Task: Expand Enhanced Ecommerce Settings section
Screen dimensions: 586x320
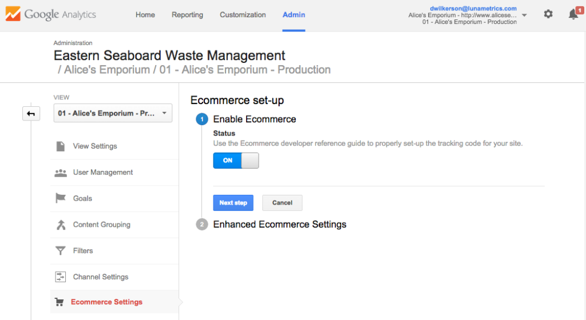Action: [279, 225]
